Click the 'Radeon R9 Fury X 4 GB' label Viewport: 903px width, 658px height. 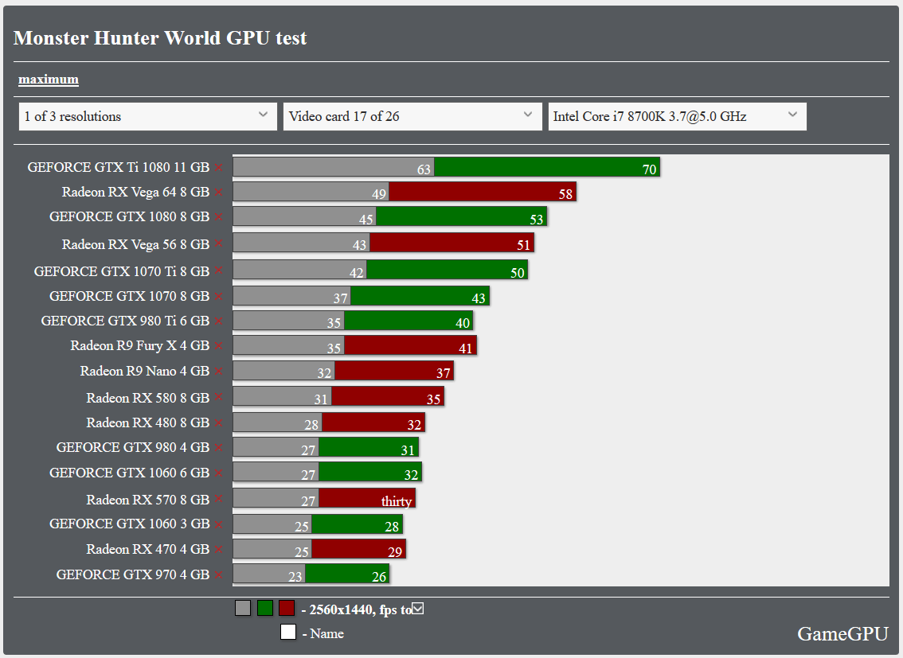click(140, 345)
